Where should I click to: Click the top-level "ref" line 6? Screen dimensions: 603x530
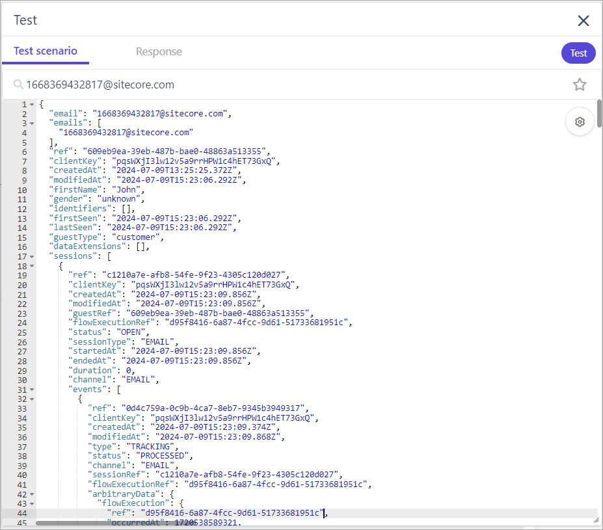click(x=159, y=152)
